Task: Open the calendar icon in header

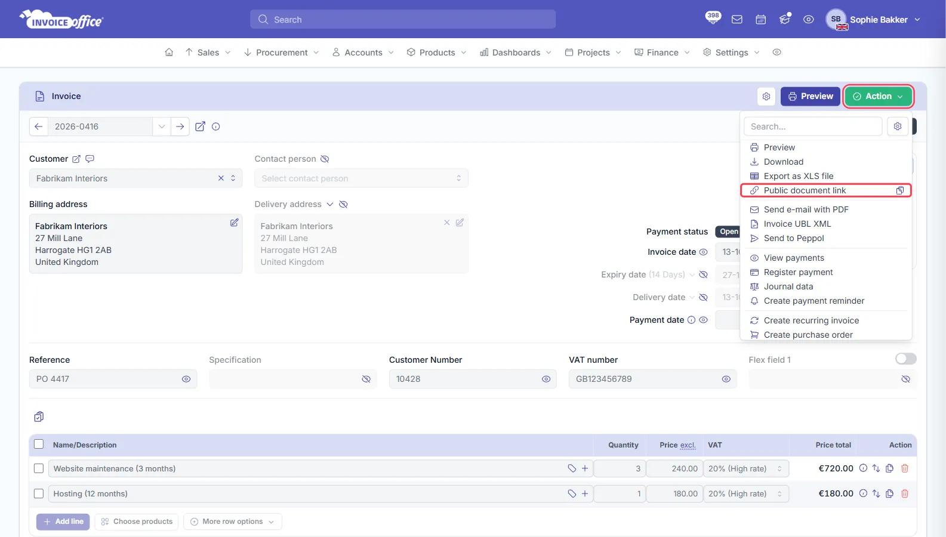Action: pos(761,20)
